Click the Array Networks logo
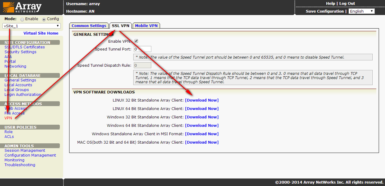This screenshot has height=186, width=385. pos(22,7)
